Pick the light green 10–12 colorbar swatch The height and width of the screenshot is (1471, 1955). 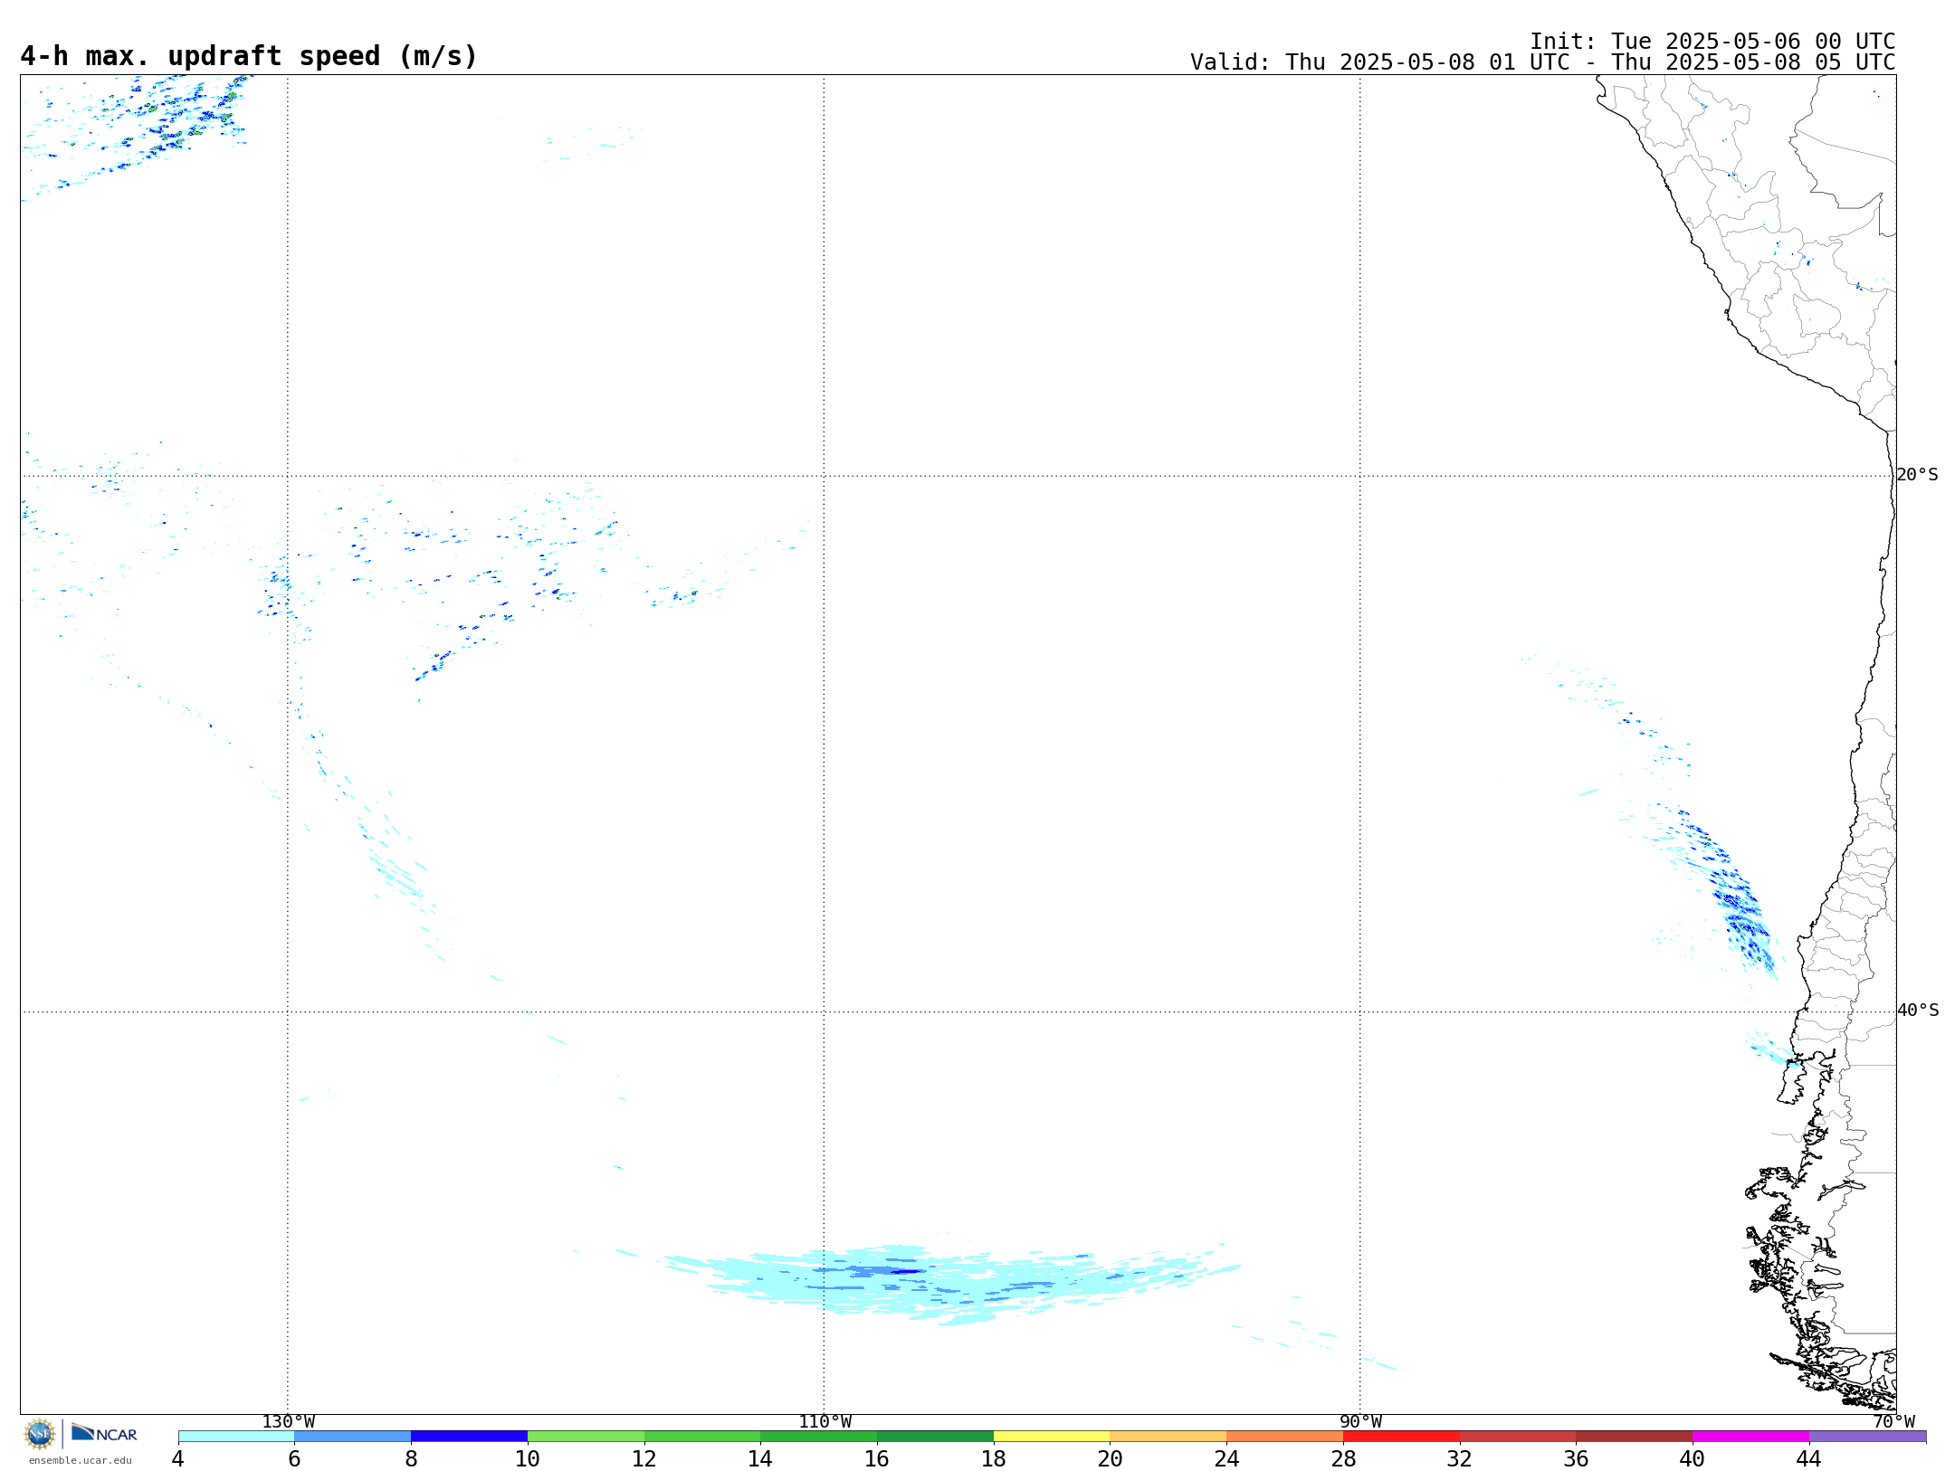click(x=586, y=1437)
